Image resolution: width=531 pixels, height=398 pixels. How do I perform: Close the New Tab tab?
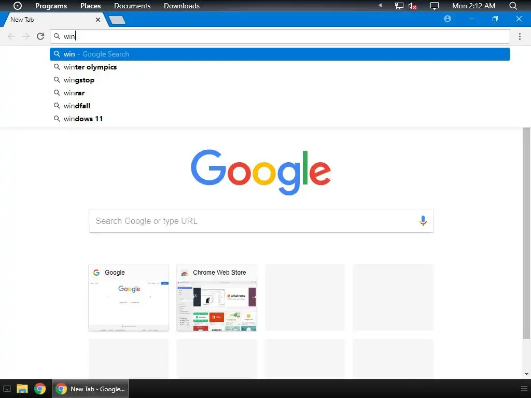pos(98,20)
